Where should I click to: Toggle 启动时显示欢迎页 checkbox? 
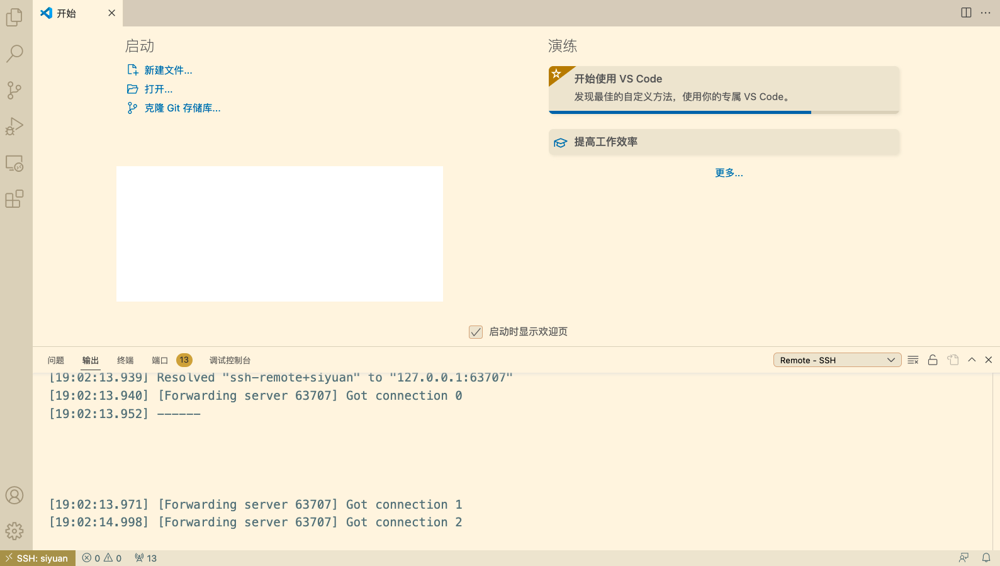pyautogui.click(x=476, y=332)
